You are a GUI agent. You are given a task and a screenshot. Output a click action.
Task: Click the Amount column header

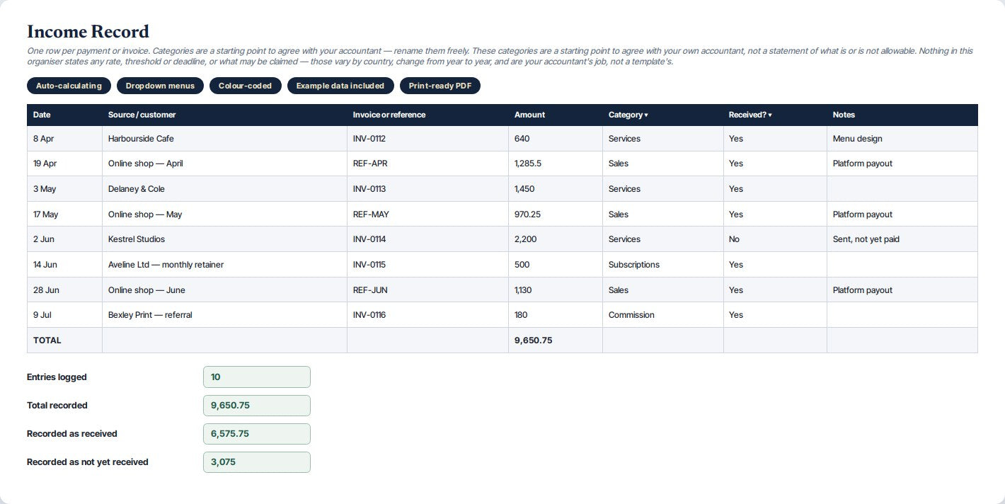(x=555, y=115)
